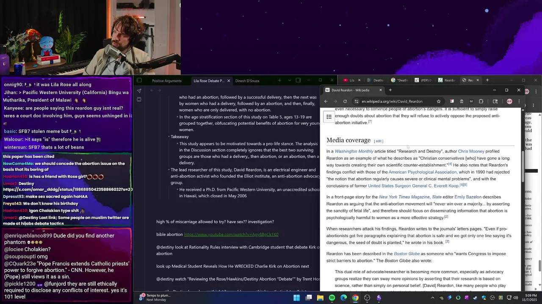Open the weather widget Temps to plummet
The width and height of the screenshot is (542, 304).
[155, 298]
